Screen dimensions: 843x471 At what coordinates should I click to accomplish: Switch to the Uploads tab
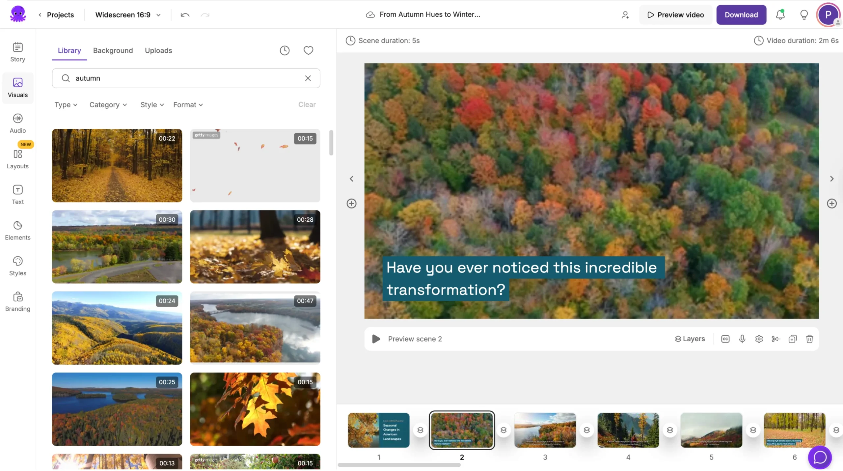(x=158, y=50)
